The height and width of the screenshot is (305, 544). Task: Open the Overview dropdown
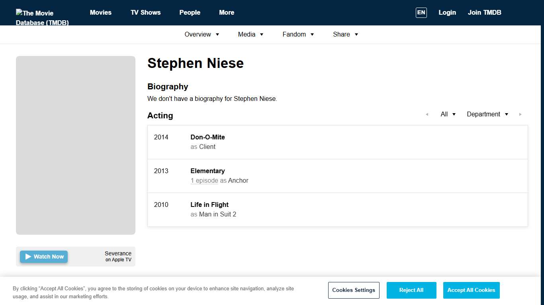[202, 35]
